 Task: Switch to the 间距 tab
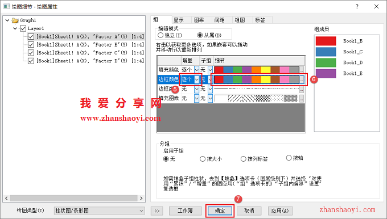click(219, 20)
